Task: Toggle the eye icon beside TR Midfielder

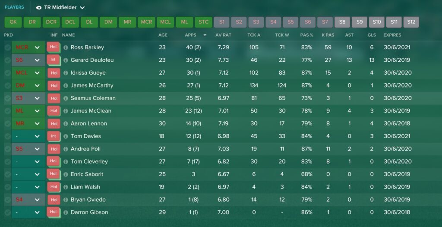Action: click(39, 8)
